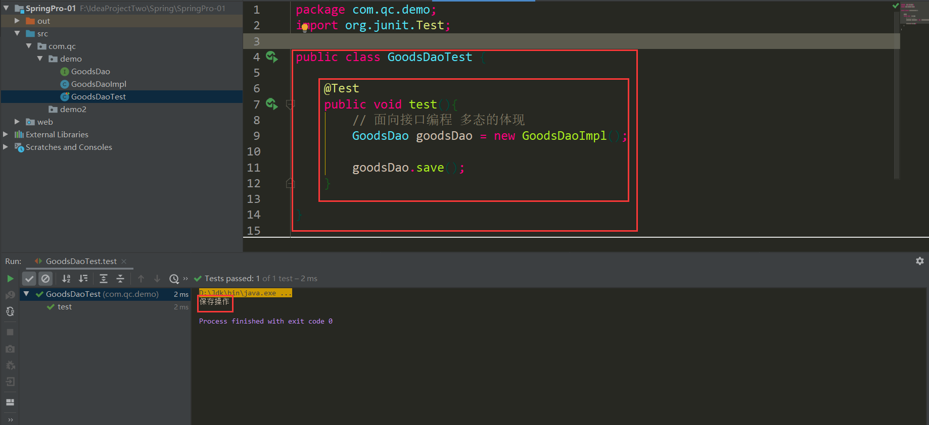Image resolution: width=929 pixels, height=425 pixels.
Task: Click the yellow intention lightbulb on line 2
Action: (x=304, y=28)
